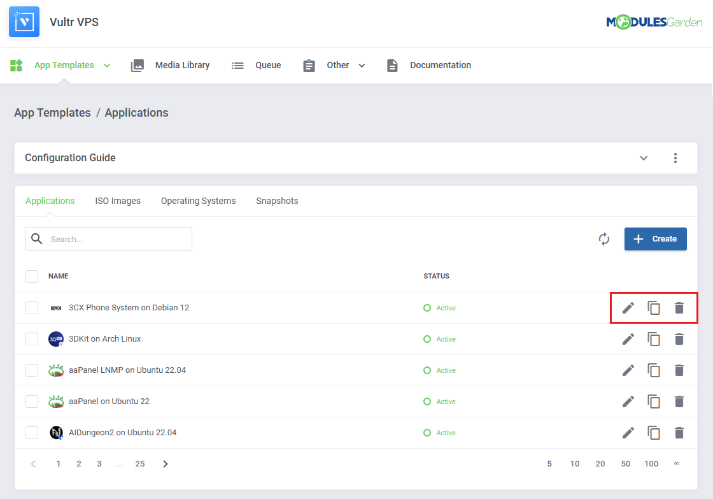Click into the Search field
713x499 pixels.
pos(109,239)
